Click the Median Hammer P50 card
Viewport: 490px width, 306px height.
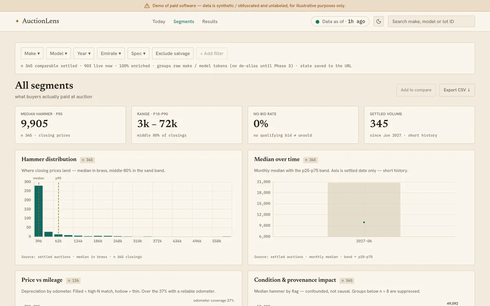click(70, 125)
